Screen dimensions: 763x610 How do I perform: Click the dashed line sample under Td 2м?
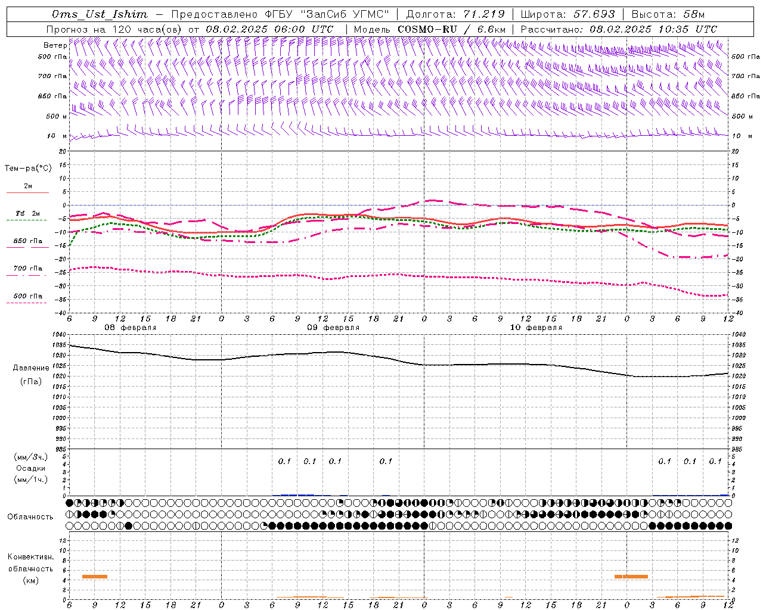(27, 220)
